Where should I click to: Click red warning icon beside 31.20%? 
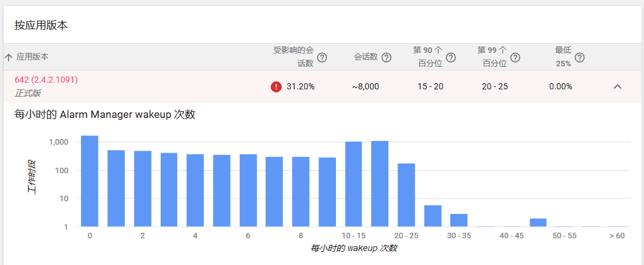(x=276, y=87)
